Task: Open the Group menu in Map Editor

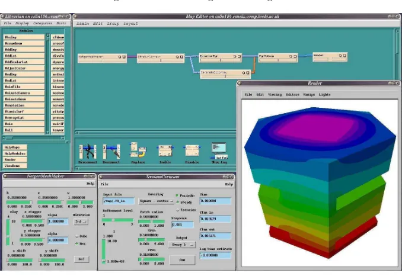Action: tap(113, 24)
